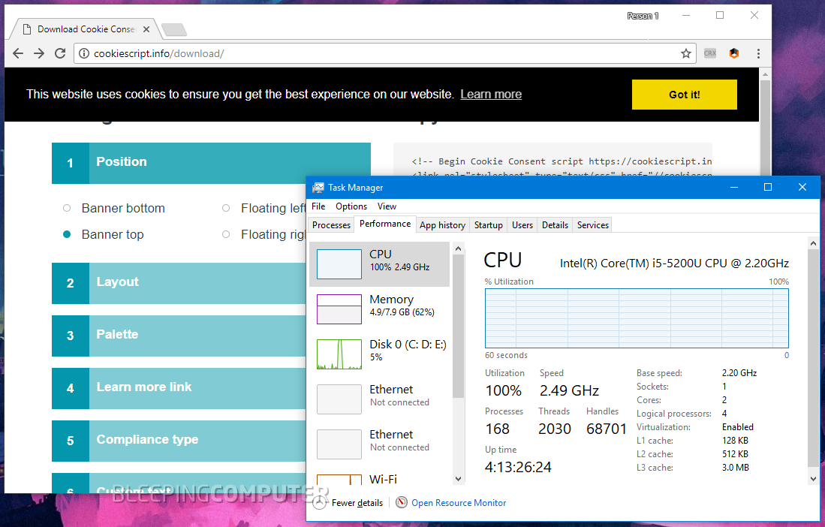Viewport: 825px width, 527px height.
Task: Click the Virtualization Enabled value
Action: click(x=738, y=427)
